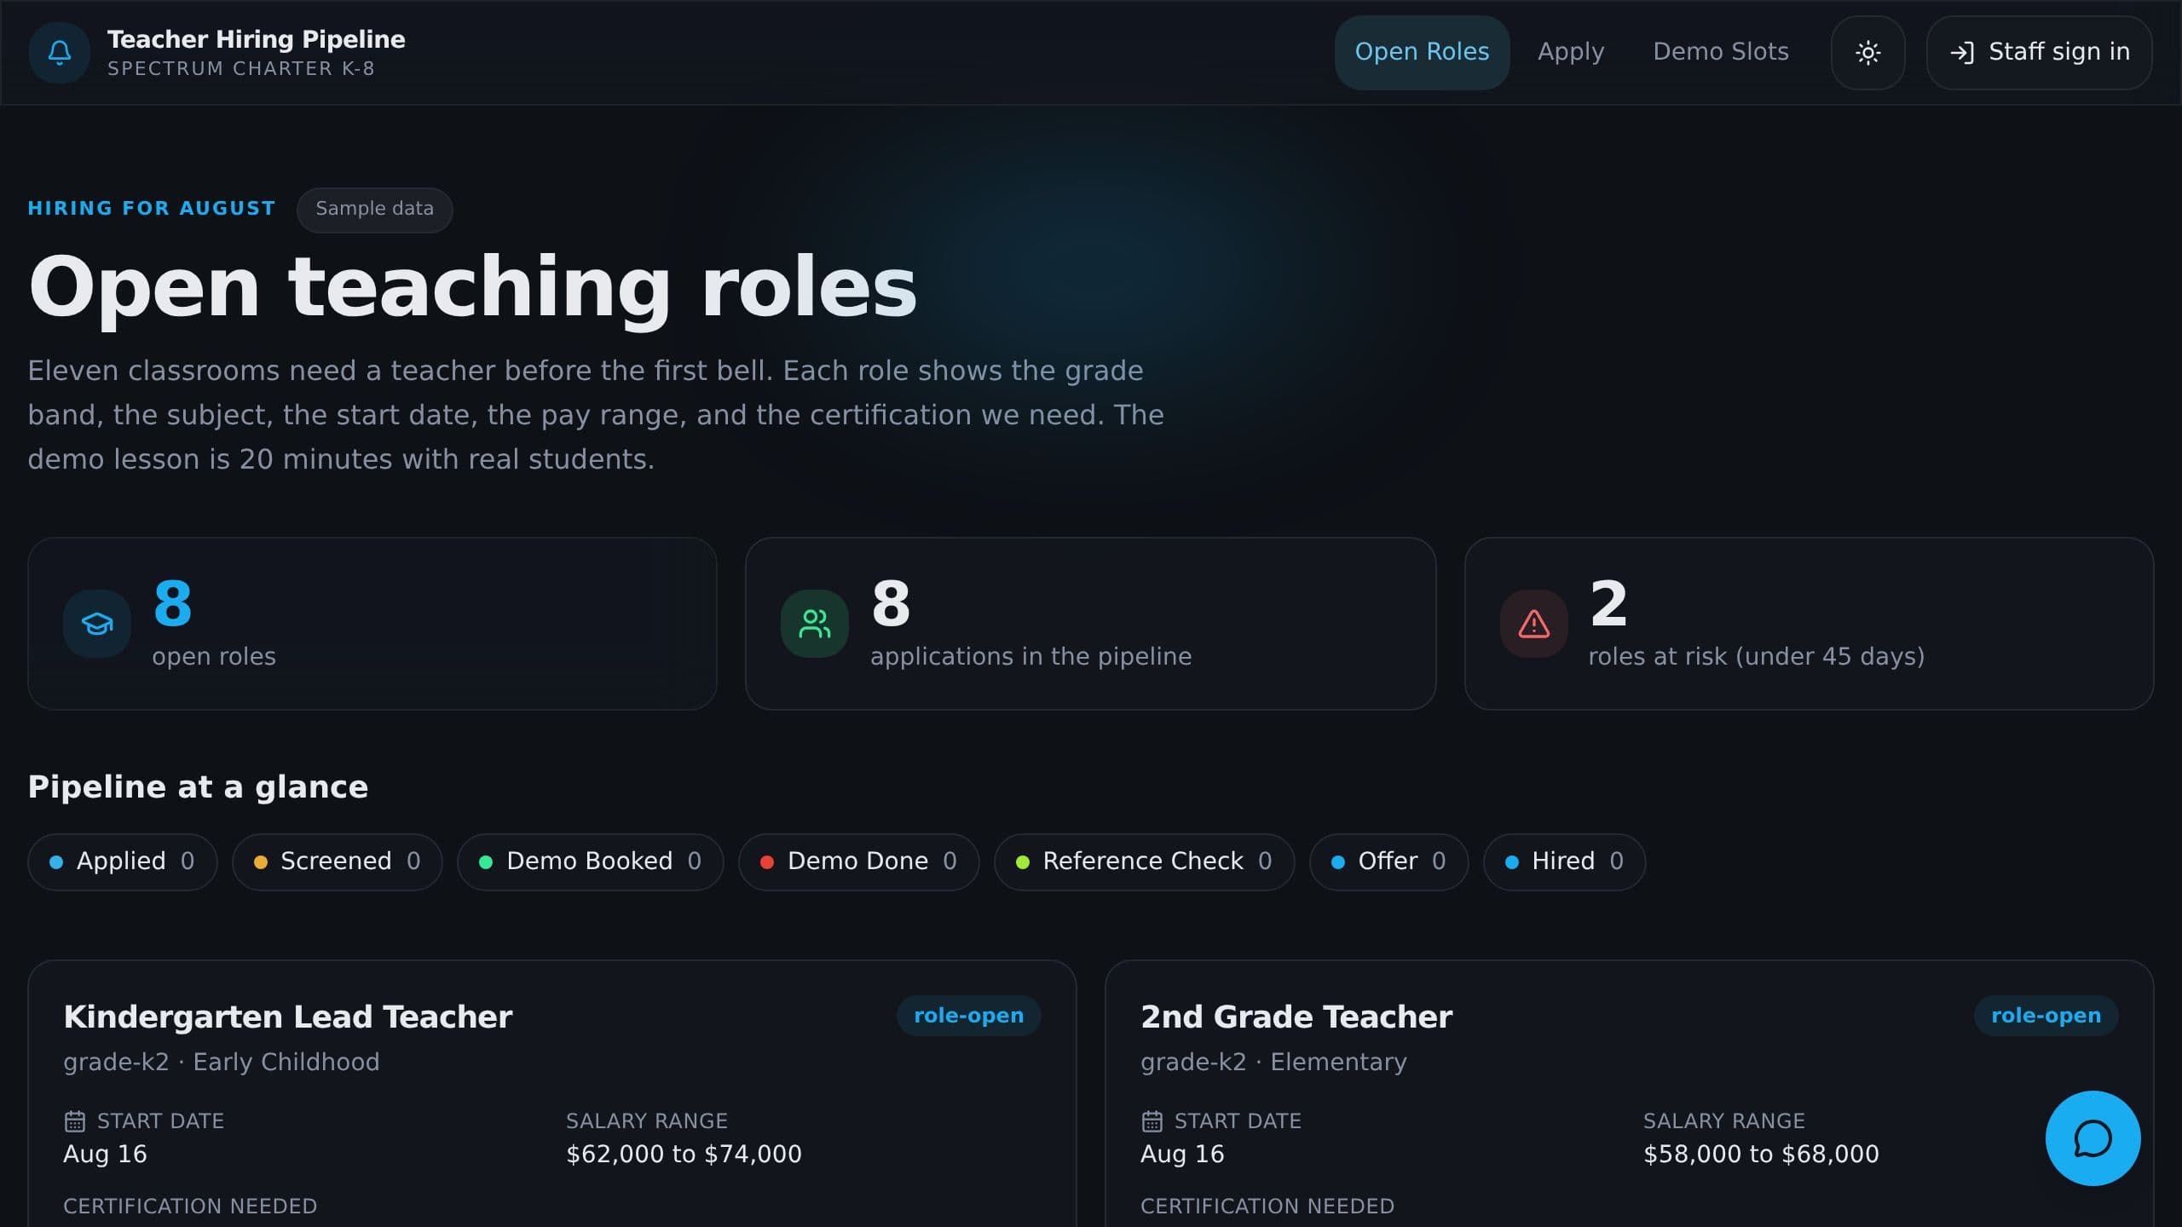Viewport: 2182px width, 1227px height.
Task: Select the Screened stage pill
Action: coord(337,861)
